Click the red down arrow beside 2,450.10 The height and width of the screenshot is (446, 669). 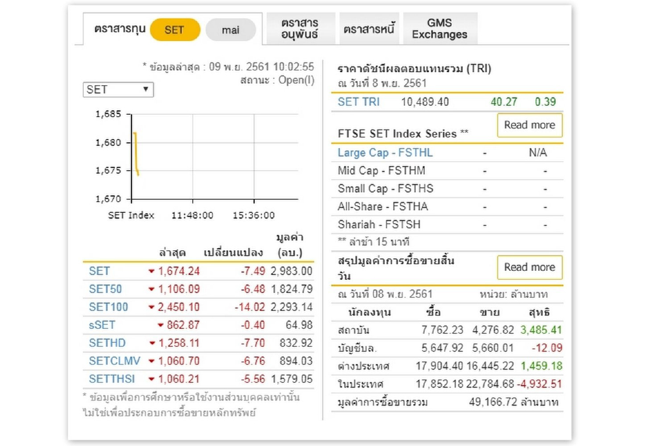pyautogui.click(x=151, y=308)
